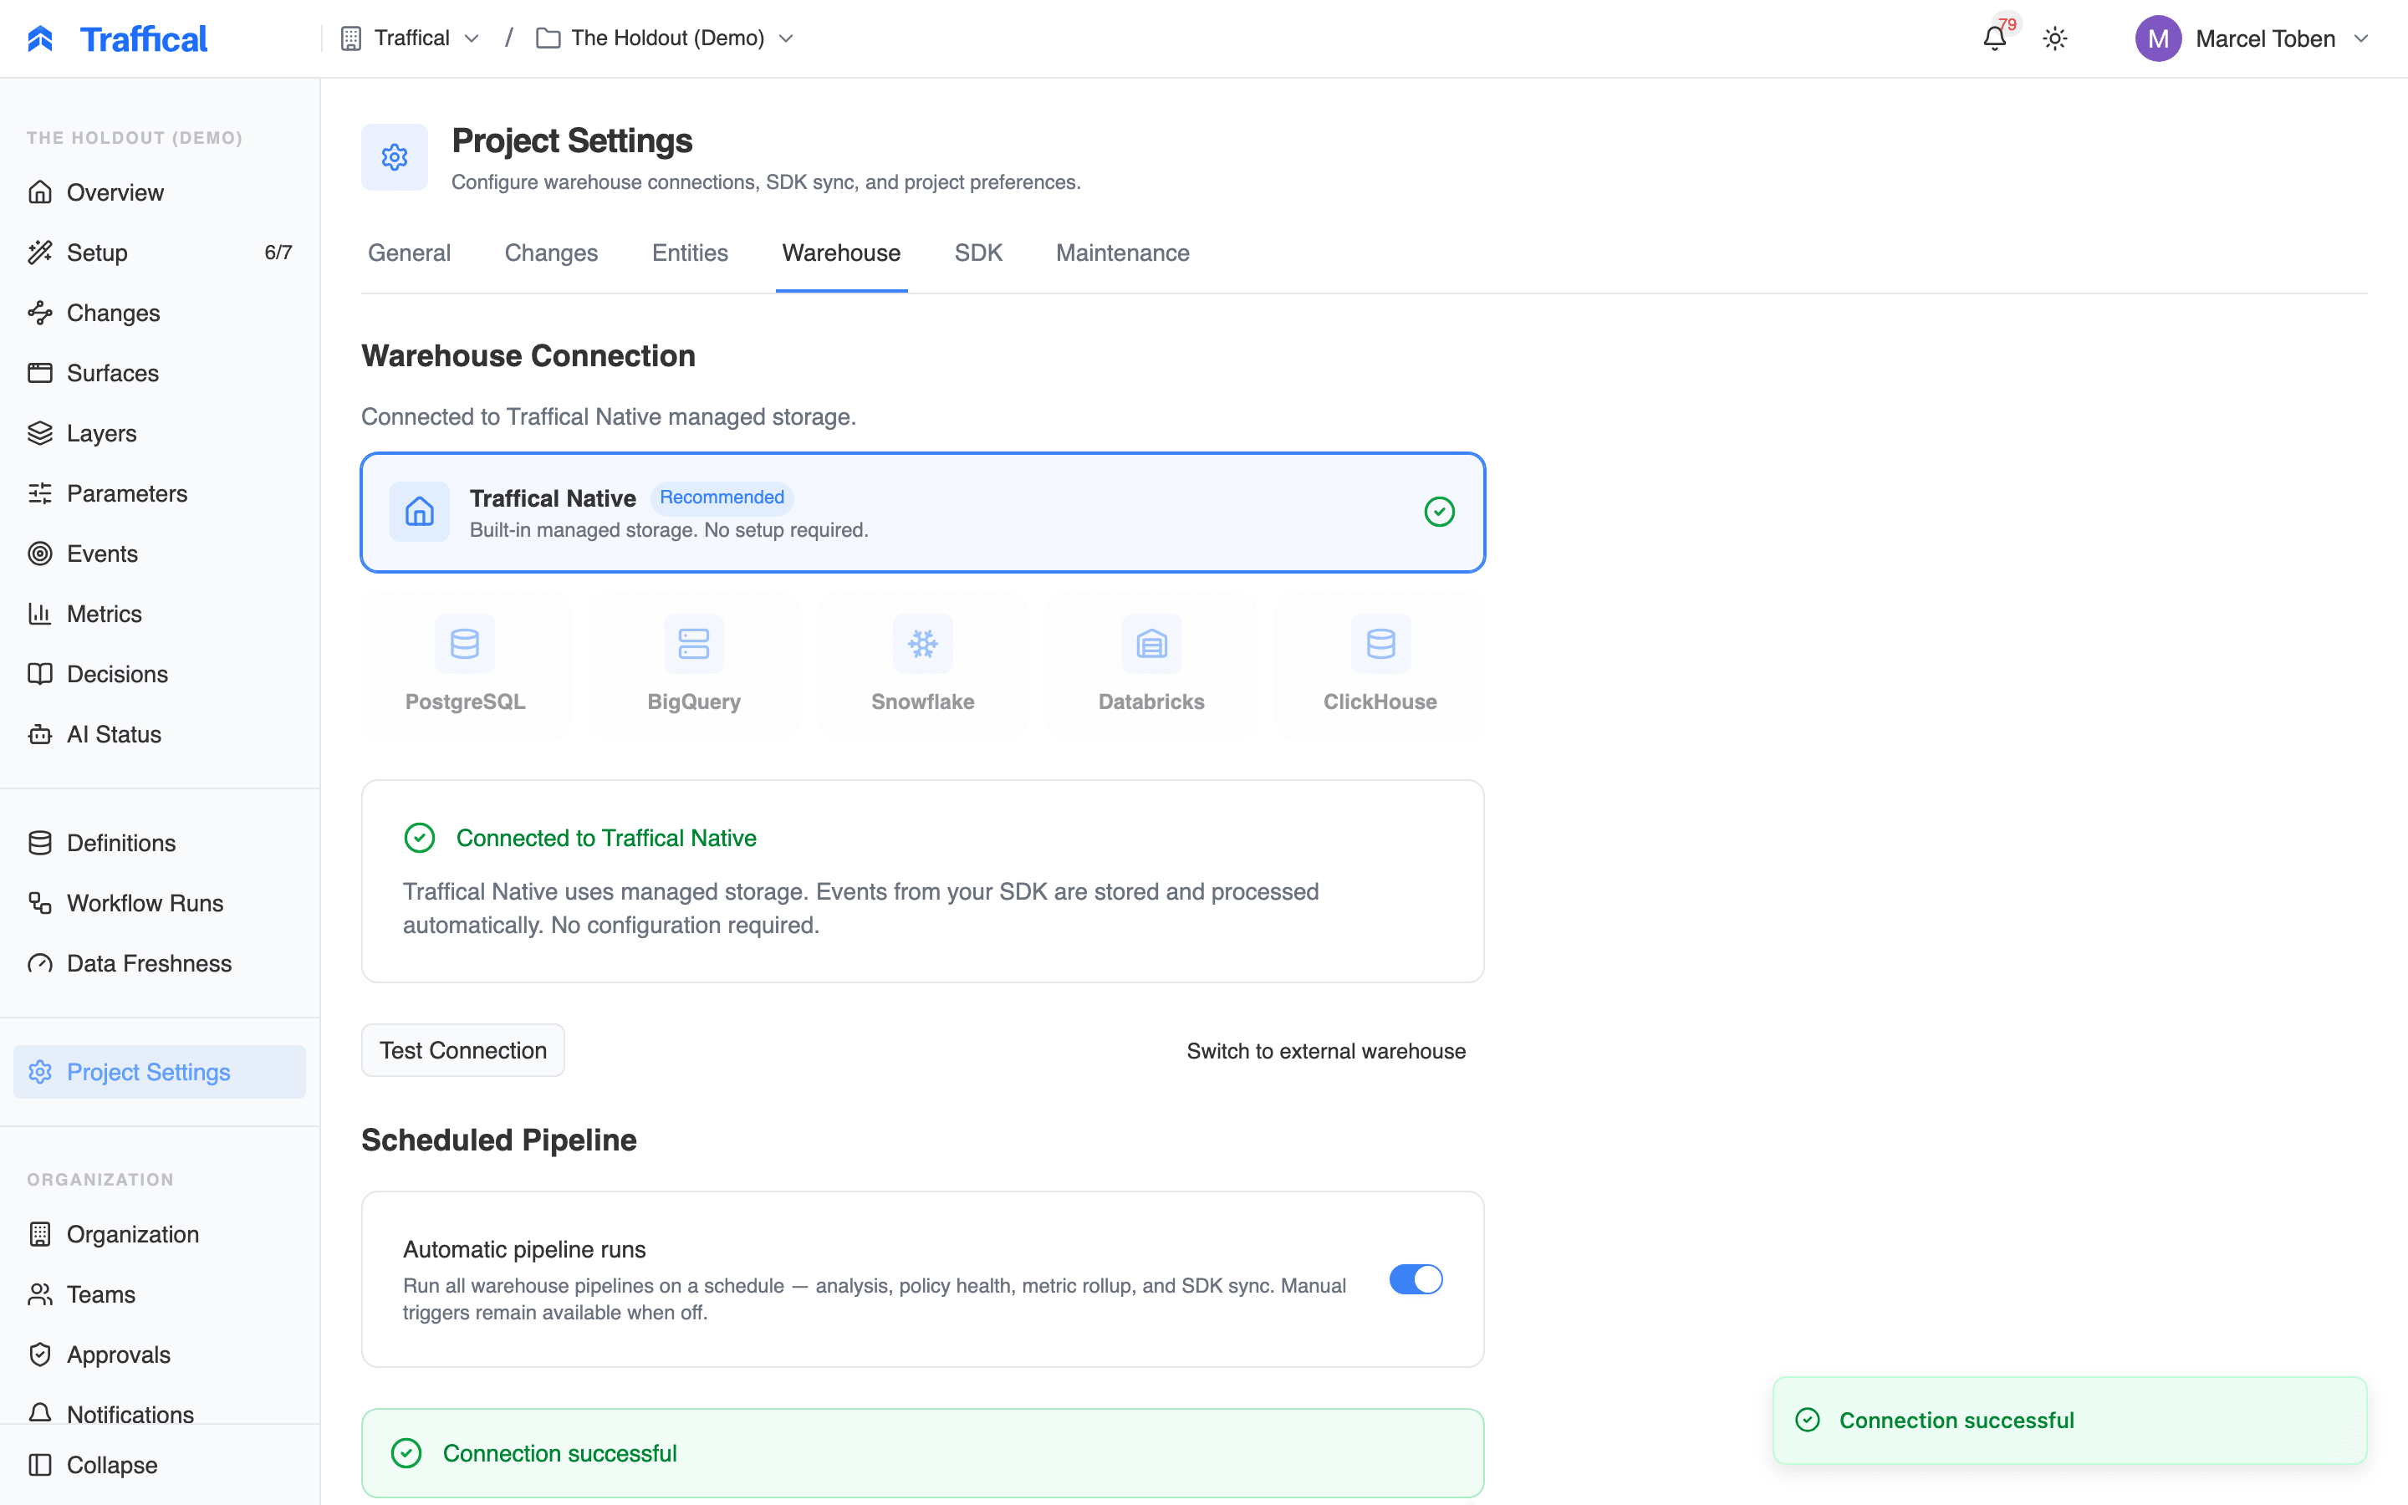View AI Status
Viewport: 2408px width, 1505px height.
159,735
